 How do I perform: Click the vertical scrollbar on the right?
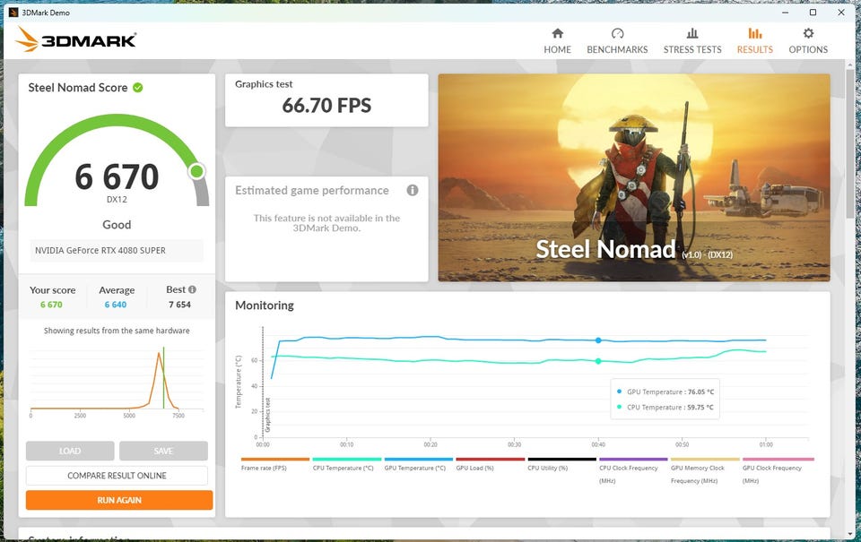[850, 143]
